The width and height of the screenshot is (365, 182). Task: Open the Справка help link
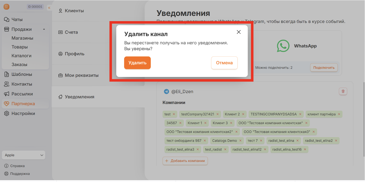pos(17,166)
